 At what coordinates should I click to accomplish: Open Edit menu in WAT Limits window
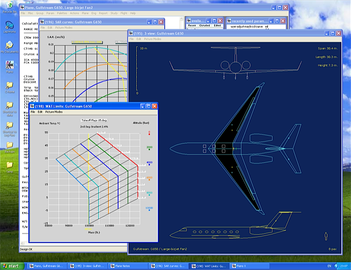[x=40, y=112]
